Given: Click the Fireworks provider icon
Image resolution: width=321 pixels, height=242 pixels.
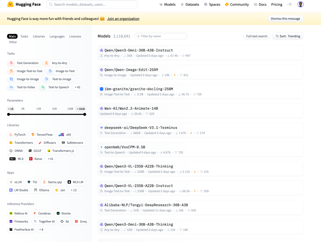Looking at the screenshot, I should tap(11, 221).
